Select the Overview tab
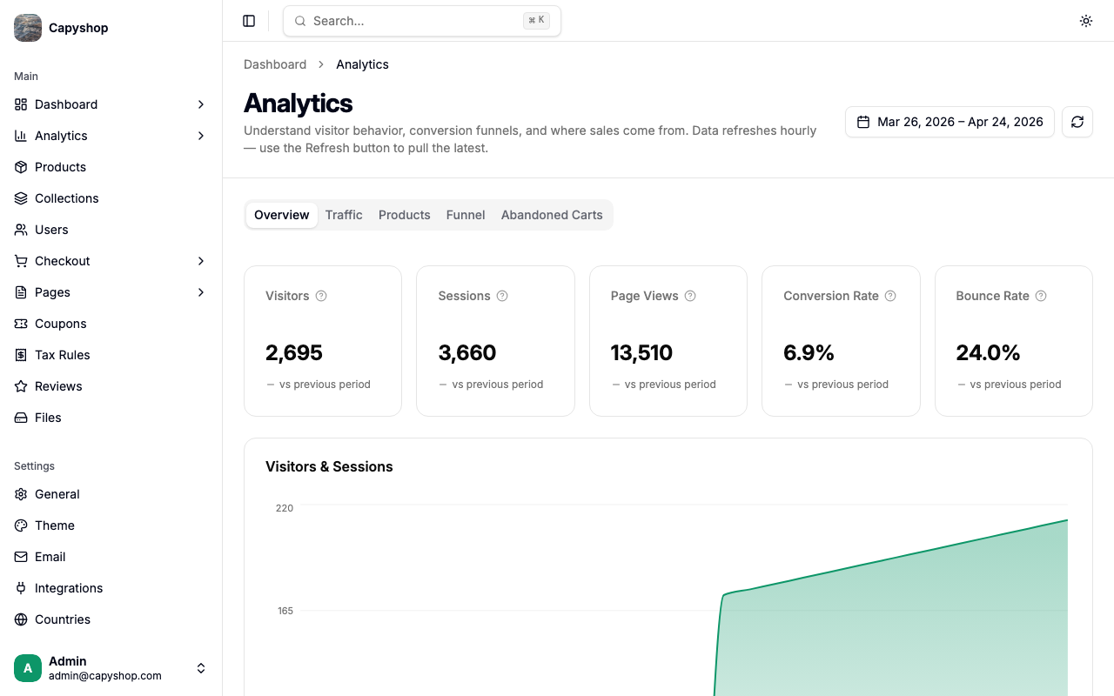 pos(282,215)
